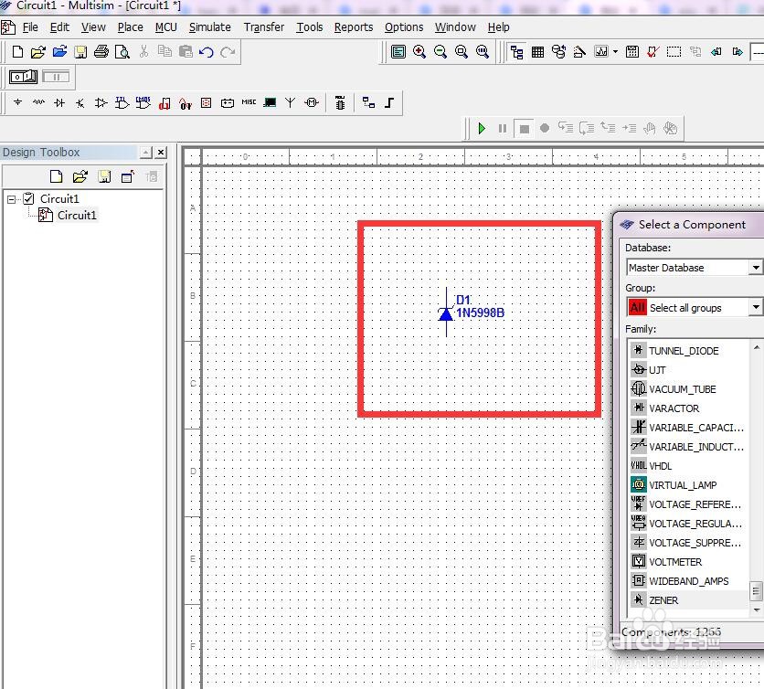764x689 pixels.
Task: Place a diode component
Action: [x=59, y=102]
